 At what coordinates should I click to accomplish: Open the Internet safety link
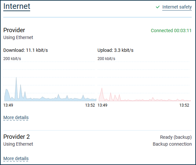pyautogui.click(x=177, y=7)
